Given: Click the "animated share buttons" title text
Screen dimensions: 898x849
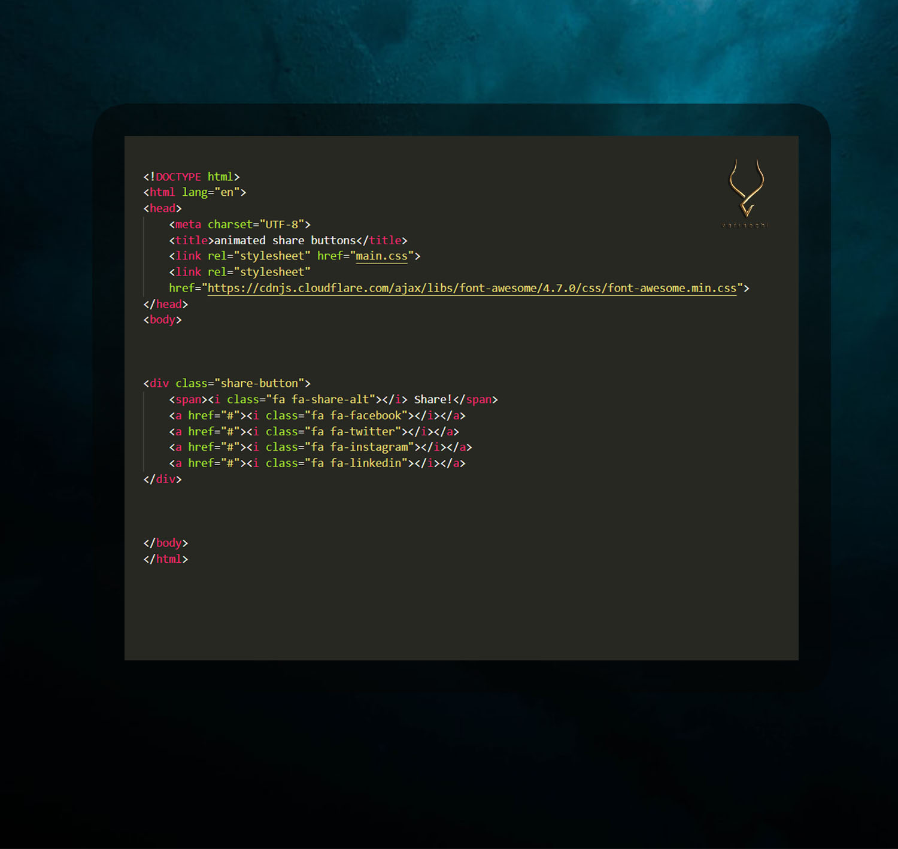Looking at the screenshot, I should (285, 241).
